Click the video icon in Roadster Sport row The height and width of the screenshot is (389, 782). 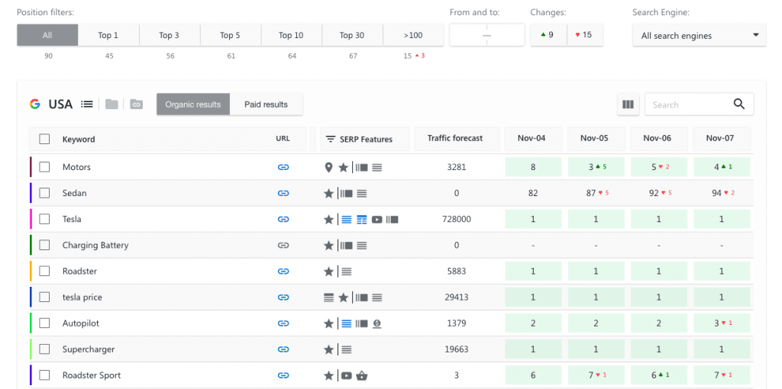[x=347, y=375]
